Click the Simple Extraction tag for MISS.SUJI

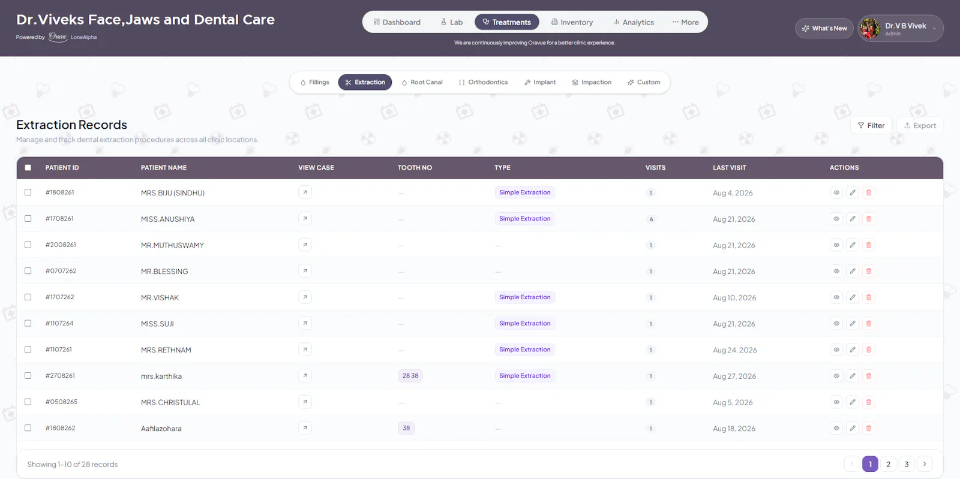point(525,323)
